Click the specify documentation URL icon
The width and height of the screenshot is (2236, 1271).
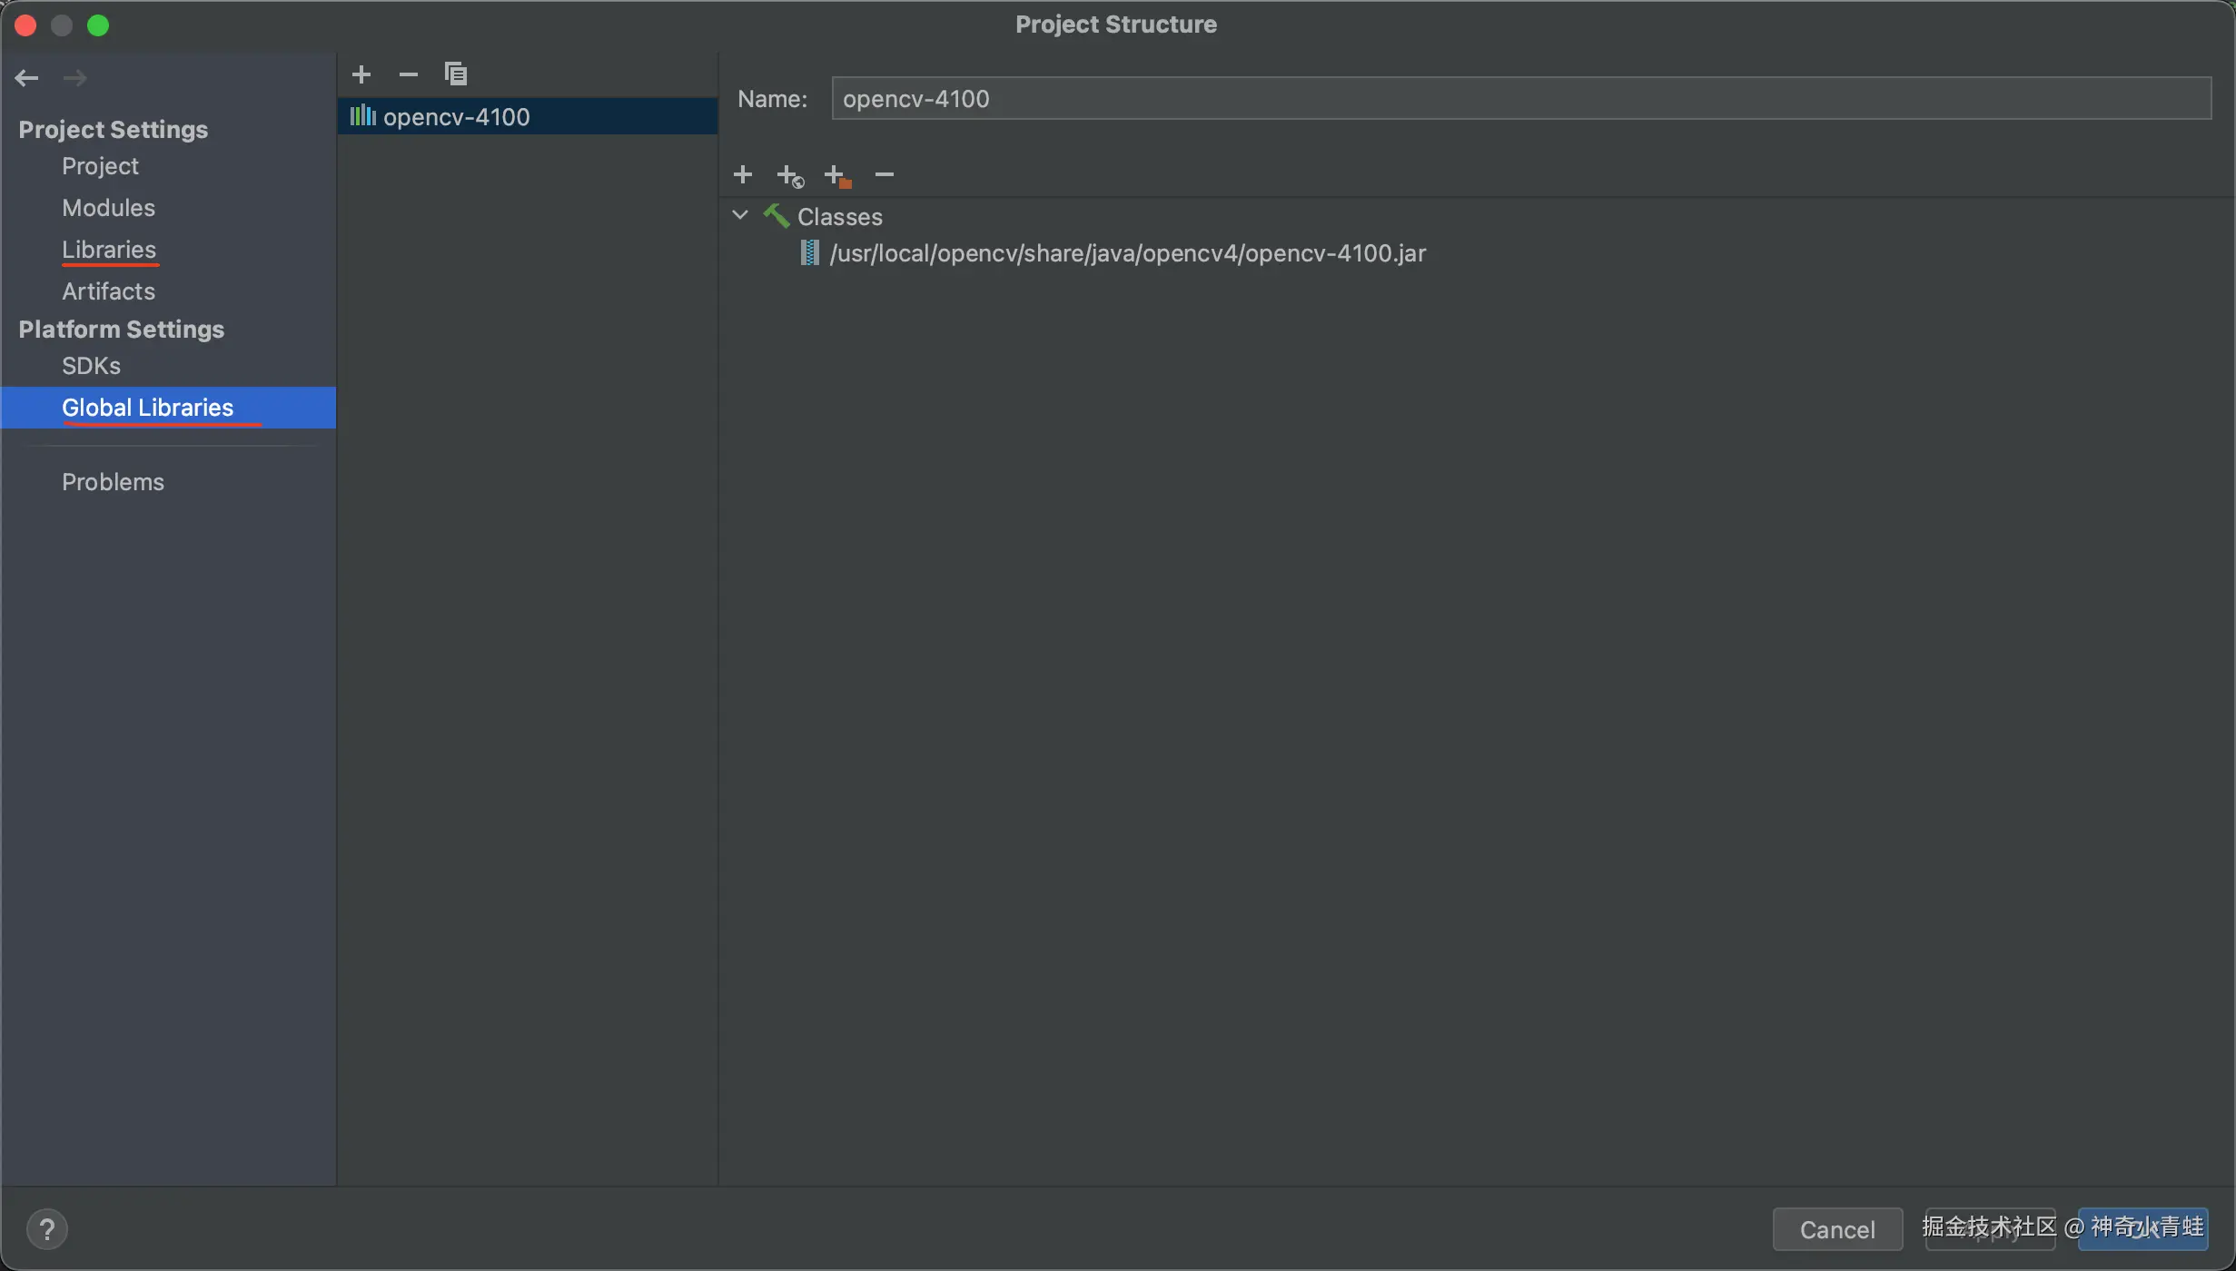coord(790,175)
